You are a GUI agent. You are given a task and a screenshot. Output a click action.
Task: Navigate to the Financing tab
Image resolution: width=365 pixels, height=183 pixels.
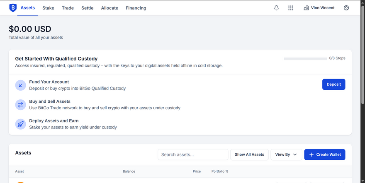point(136,8)
